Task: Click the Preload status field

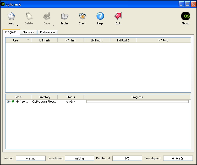Action: coord(31,158)
